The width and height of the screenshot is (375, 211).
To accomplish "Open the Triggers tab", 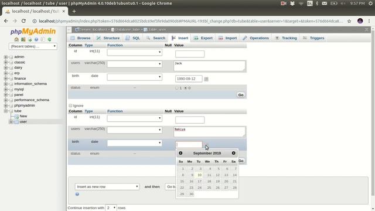I will coord(313,38).
